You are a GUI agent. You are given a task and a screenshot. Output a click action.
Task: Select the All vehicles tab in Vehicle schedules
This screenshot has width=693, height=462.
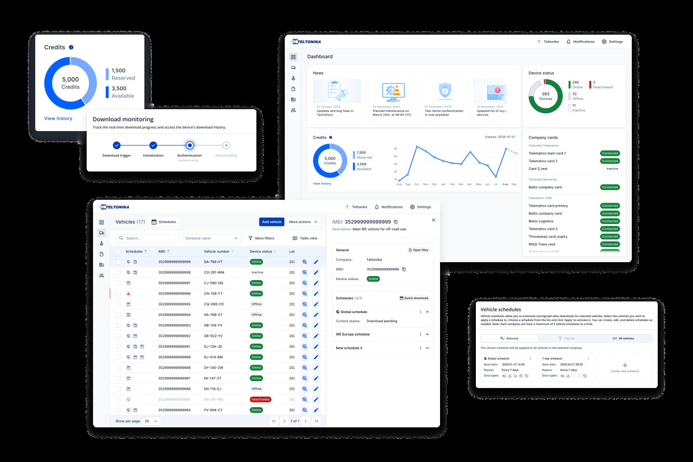click(623, 338)
